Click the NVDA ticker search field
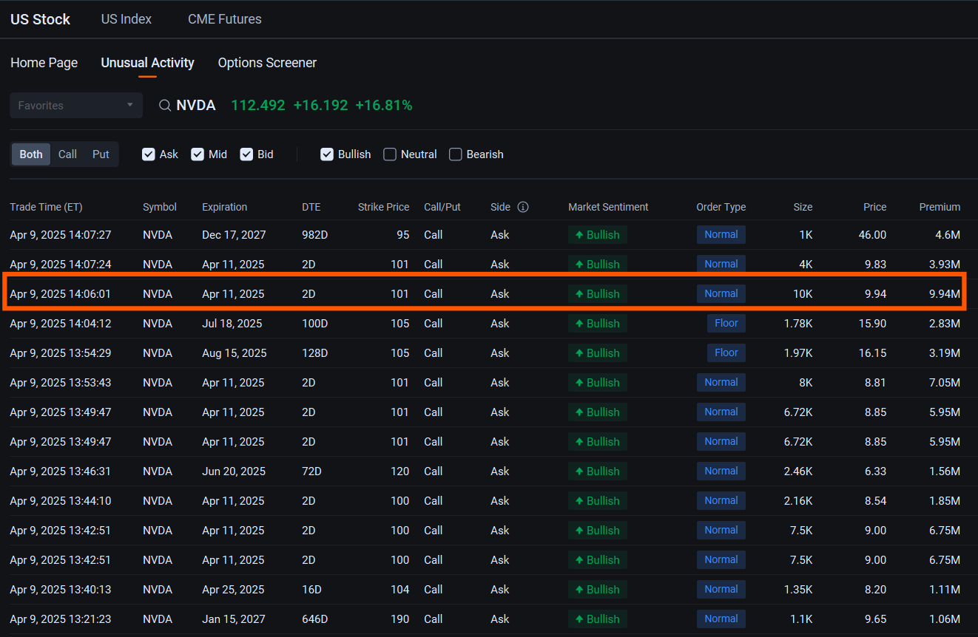 (x=196, y=106)
